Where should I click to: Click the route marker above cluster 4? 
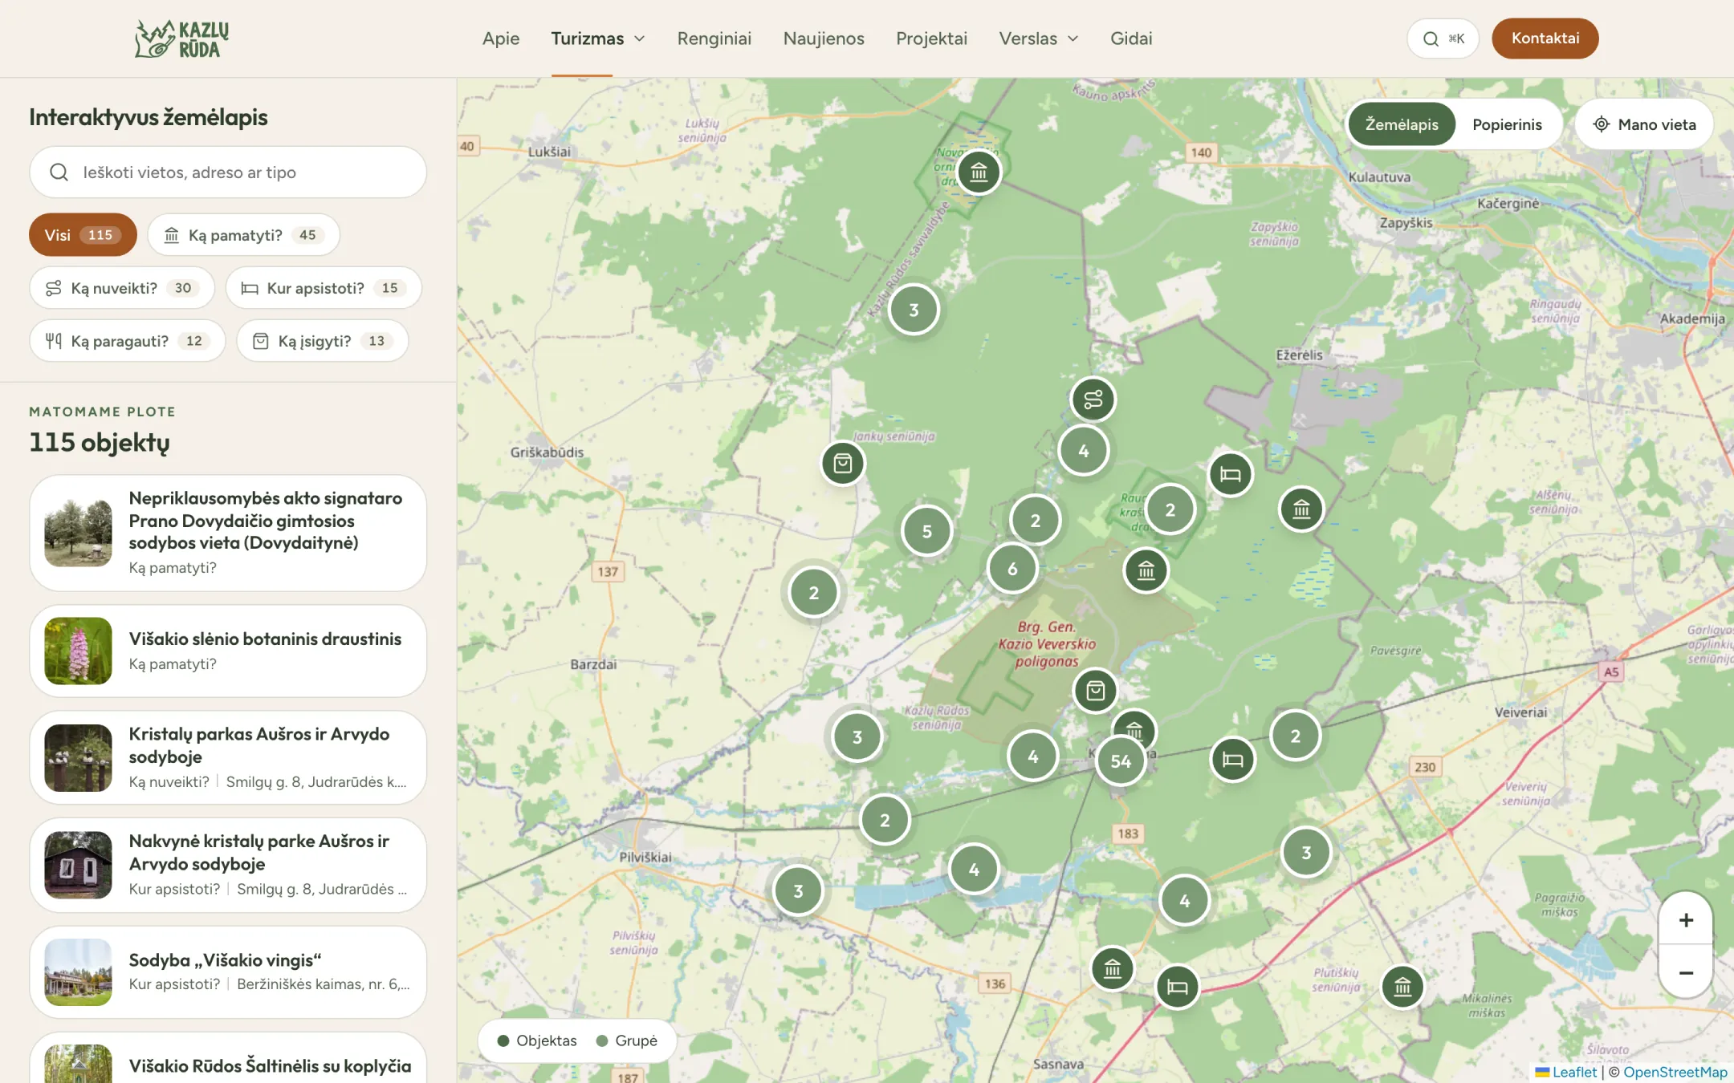coord(1093,399)
